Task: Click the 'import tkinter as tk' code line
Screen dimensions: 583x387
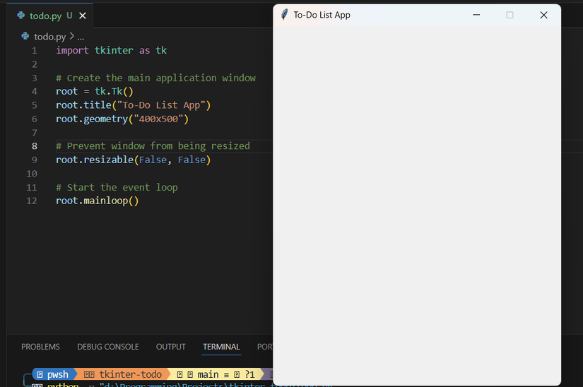Action: click(x=111, y=51)
